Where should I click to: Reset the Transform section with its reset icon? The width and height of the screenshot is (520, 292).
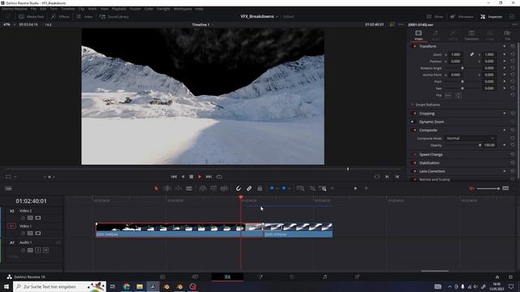pyautogui.click(x=513, y=46)
